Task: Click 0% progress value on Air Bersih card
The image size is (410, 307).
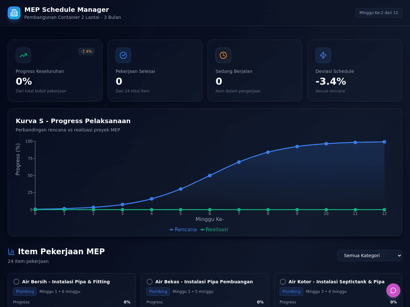Action: (x=127, y=302)
